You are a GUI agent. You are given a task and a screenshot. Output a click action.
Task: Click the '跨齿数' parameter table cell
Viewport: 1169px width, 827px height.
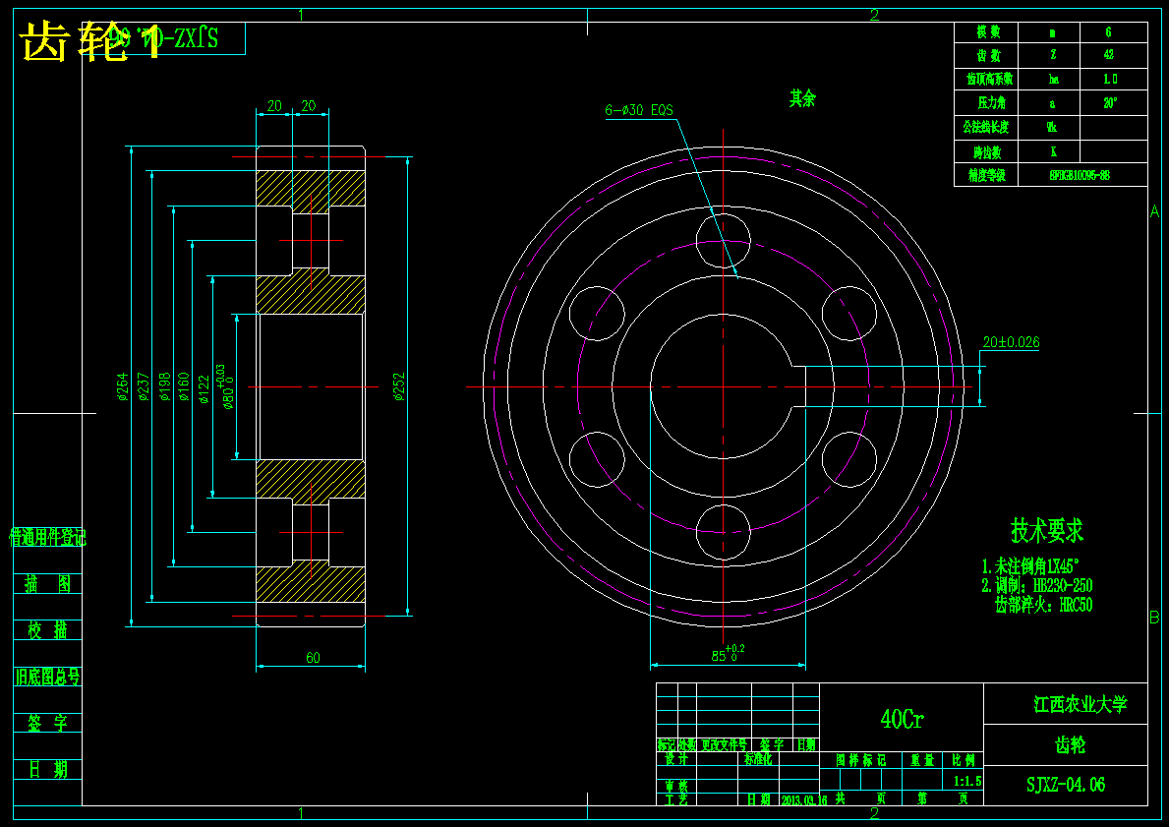pos(987,152)
